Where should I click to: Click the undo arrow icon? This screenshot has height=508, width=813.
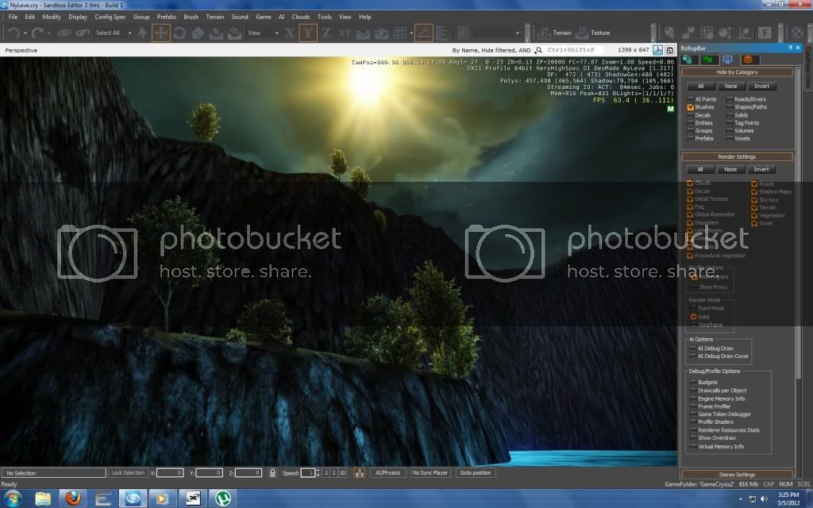coord(13,33)
